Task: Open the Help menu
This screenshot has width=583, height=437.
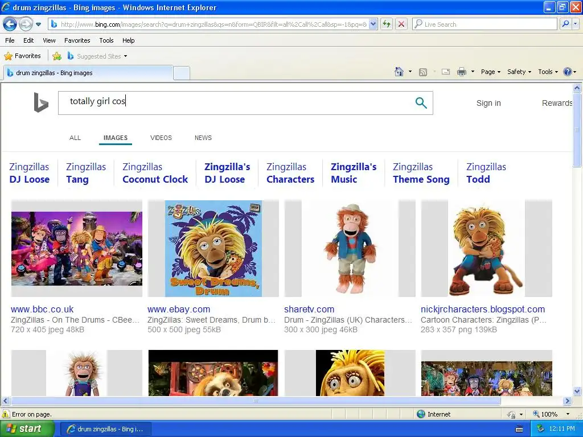Action: (x=128, y=40)
